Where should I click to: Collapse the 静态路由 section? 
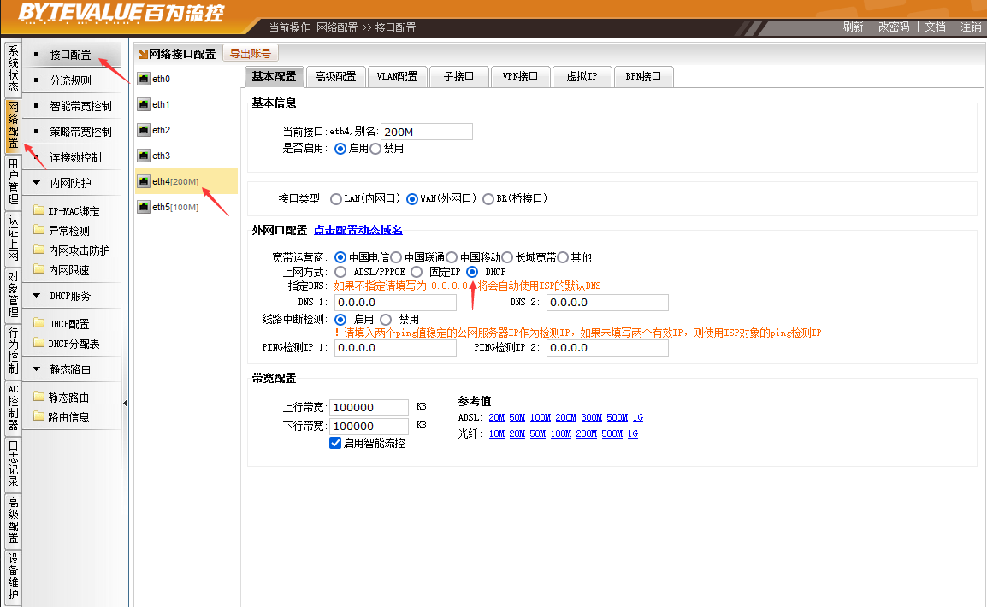[x=37, y=369]
